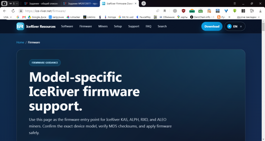
Task: Open the rutracker bookmark
Action: coord(73,17)
